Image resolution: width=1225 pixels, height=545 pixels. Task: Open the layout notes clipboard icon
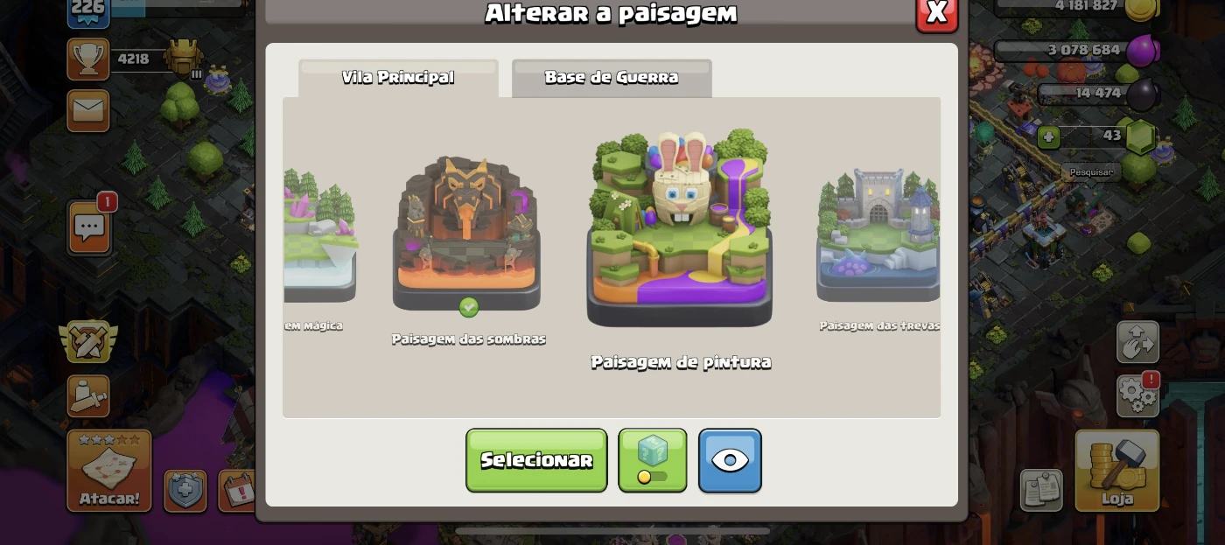[x=1041, y=491]
